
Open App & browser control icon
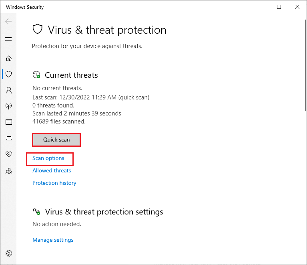9,122
